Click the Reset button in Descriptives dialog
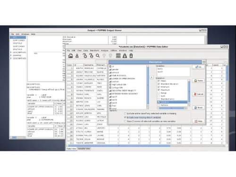The height and width of the screenshot is (177, 236). tap(198, 108)
